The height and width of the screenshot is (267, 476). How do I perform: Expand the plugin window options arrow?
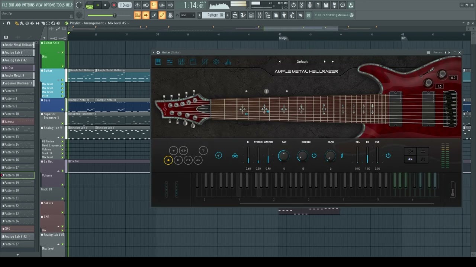pos(153,53)
